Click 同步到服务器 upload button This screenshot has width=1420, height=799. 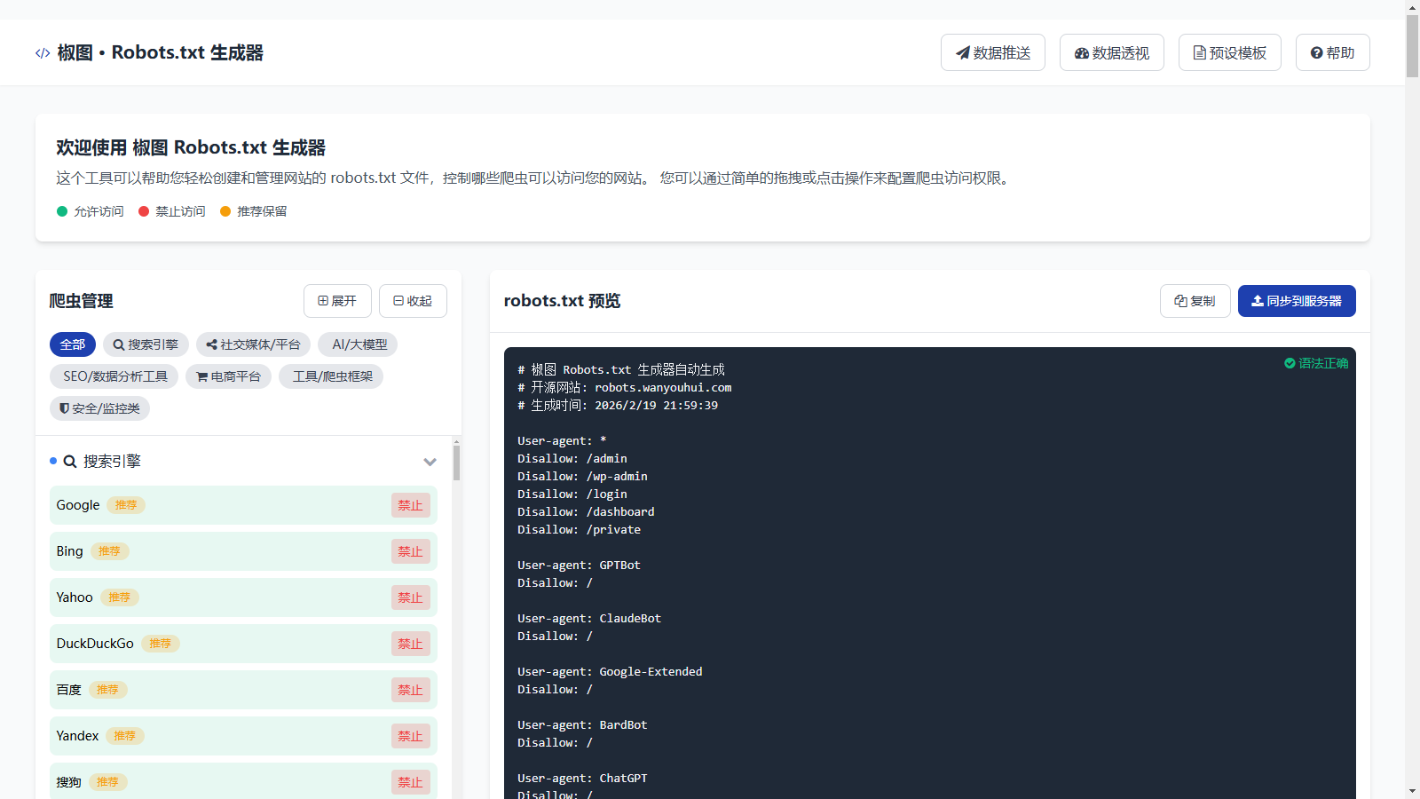(1296, 301)
